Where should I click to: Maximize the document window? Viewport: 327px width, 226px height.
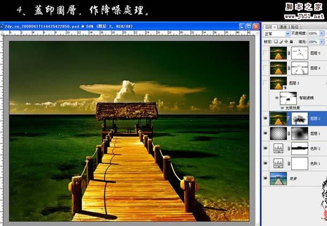pyautogui.click(x=249, y=26)
